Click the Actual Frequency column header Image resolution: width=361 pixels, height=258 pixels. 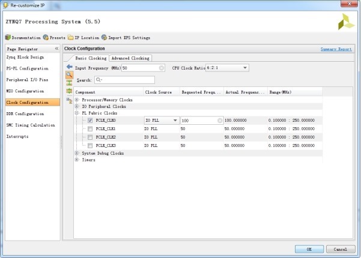pyautogui.click(x=246, y=92)
